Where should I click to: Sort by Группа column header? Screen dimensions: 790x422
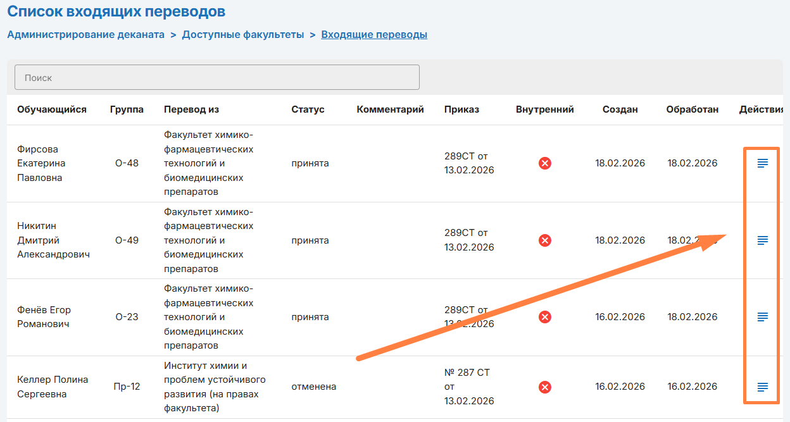(x=127, y=109)
